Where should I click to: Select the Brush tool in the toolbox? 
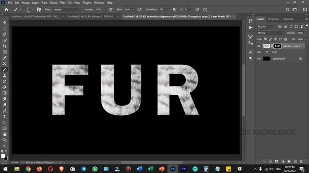4,70
